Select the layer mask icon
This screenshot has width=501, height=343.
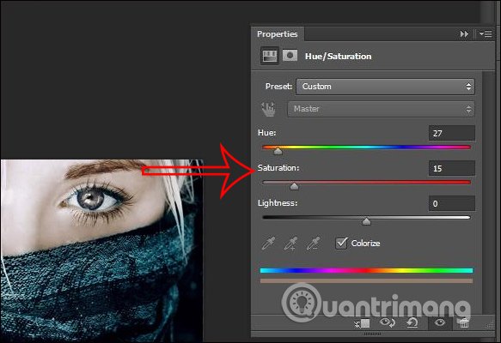pos(290,56)
